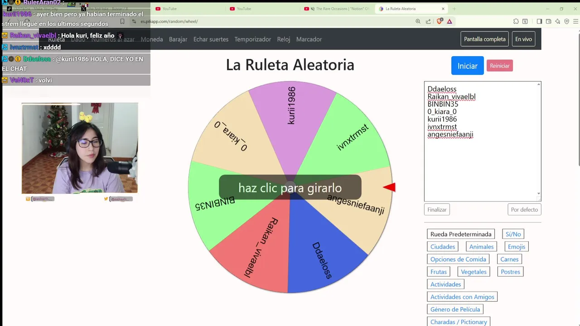Image resolution: width=580 pixels, height=326 pixels.
Task: Click the es.piliapp.com address bar URL
Action: point(169,21)
